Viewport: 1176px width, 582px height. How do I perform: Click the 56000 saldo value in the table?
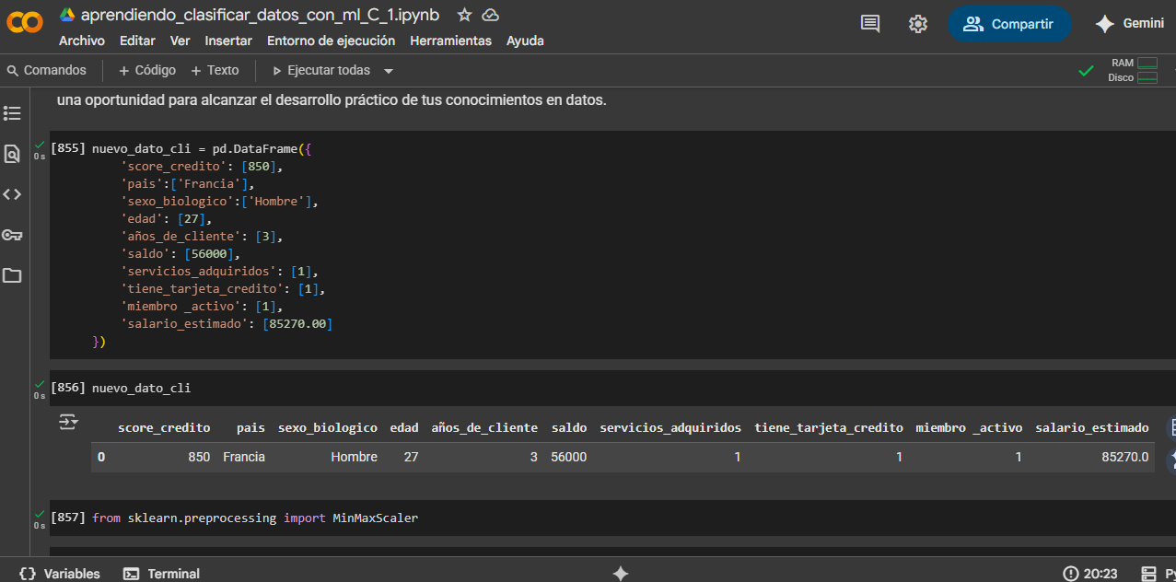[x=569, y=457]
